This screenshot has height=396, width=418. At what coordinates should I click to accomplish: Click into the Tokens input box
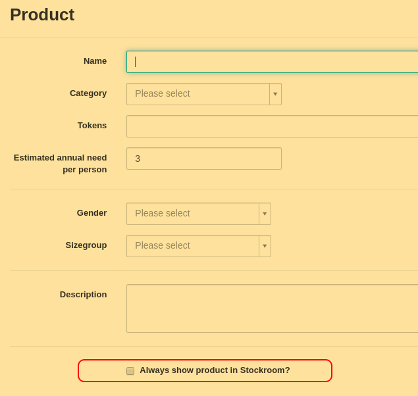272,126
